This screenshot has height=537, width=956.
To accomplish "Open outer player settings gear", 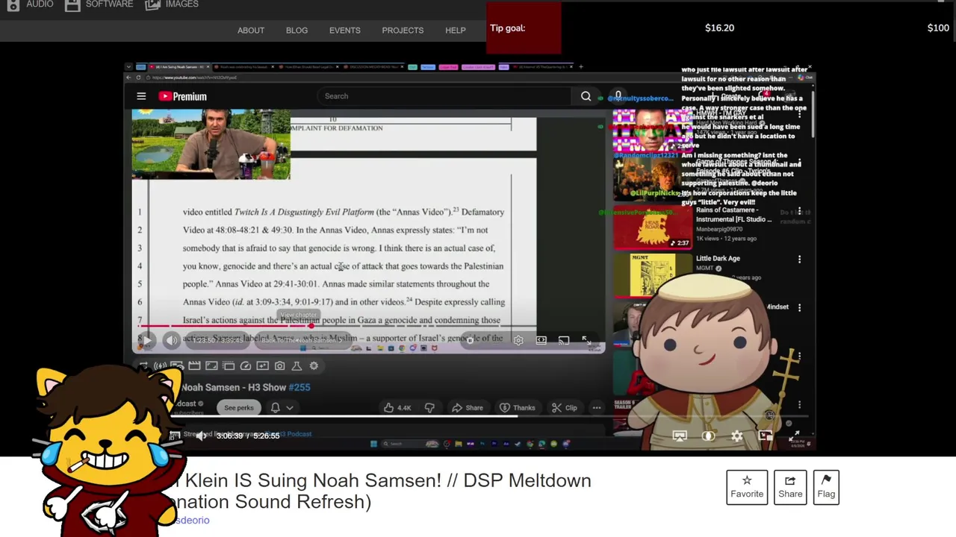I will tap(737, 436).
